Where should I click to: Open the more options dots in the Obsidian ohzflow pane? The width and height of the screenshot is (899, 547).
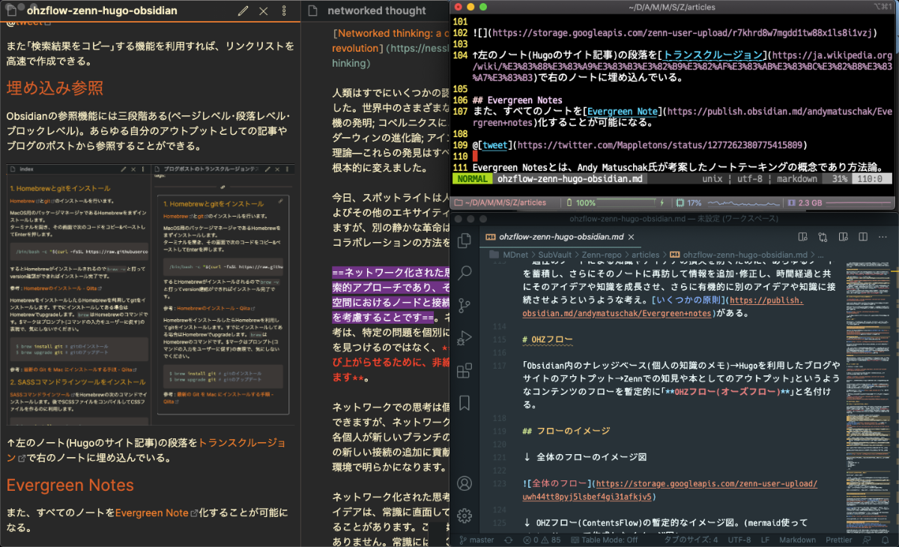pos(284,11)
